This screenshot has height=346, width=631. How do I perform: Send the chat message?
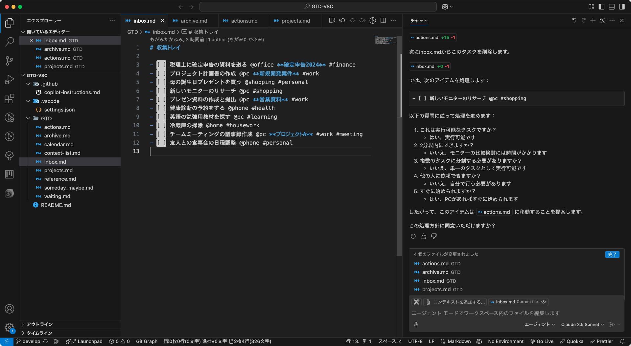tap(612, 324)
